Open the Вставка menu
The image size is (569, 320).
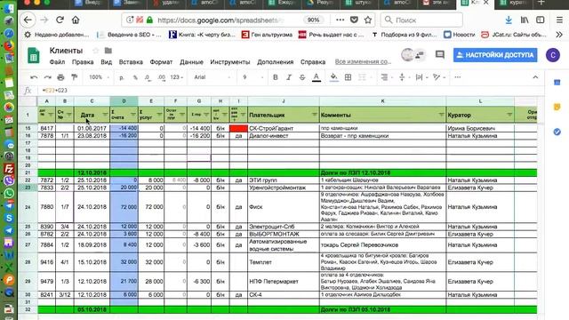pos(131,62)
